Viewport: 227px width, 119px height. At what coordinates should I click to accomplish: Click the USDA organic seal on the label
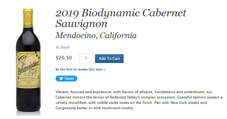pyautogui.click(x=18, y=77)
